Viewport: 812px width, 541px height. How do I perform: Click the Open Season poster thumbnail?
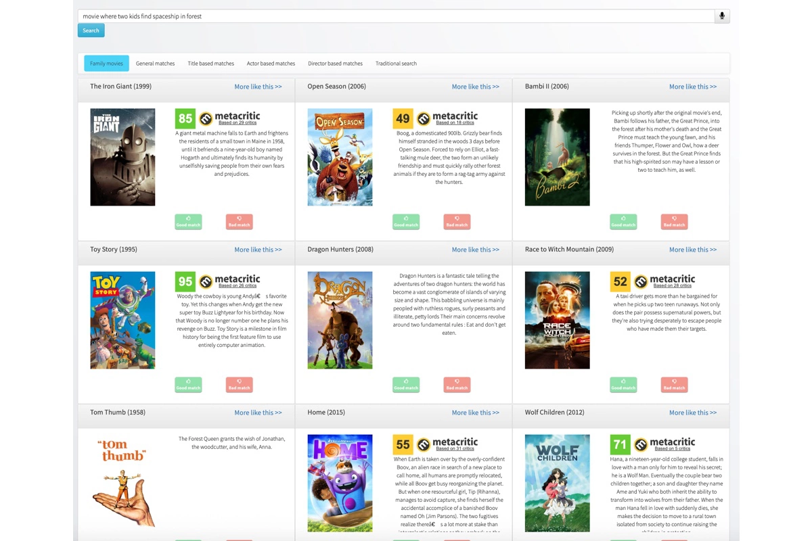[340, 157]
